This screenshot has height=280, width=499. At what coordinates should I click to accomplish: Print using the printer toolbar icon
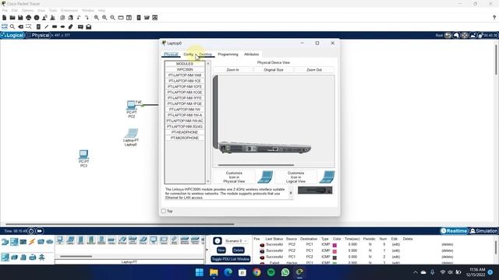coord(29,18)
